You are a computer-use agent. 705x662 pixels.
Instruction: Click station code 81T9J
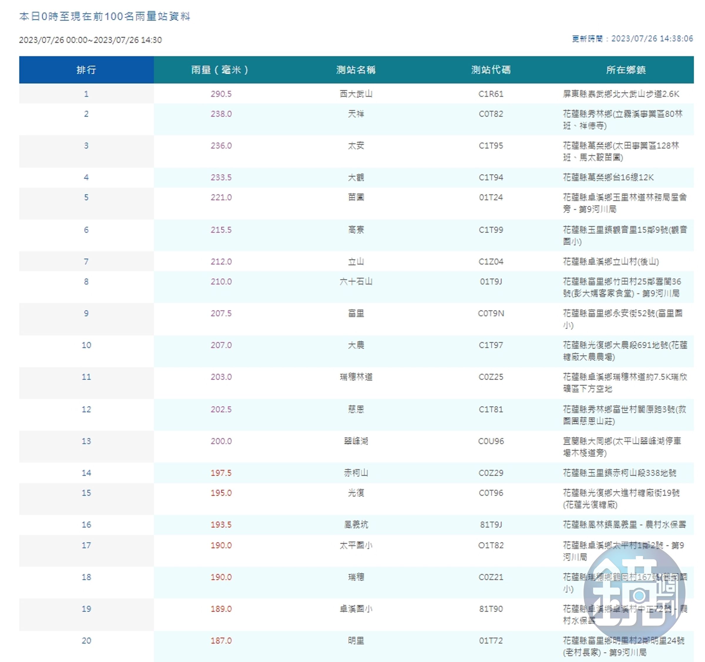pyautogui.click(x=491, y=525)
